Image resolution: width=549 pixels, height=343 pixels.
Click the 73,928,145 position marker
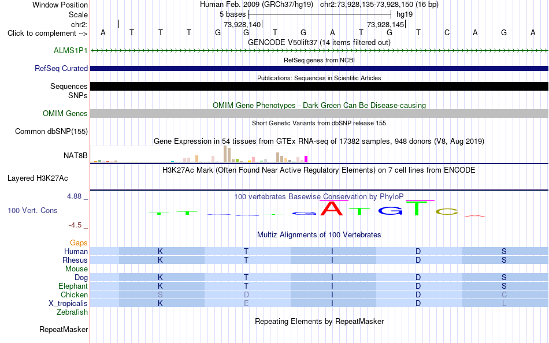pos(386,24)
